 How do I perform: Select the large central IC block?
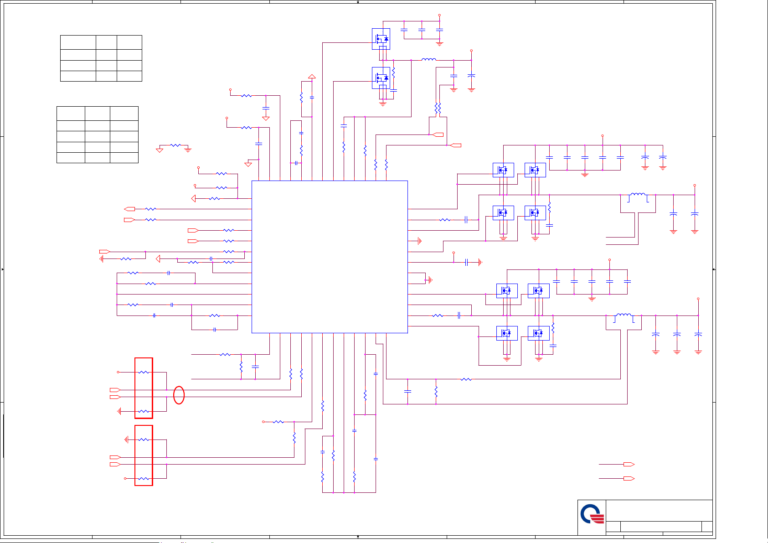[330, 257]
